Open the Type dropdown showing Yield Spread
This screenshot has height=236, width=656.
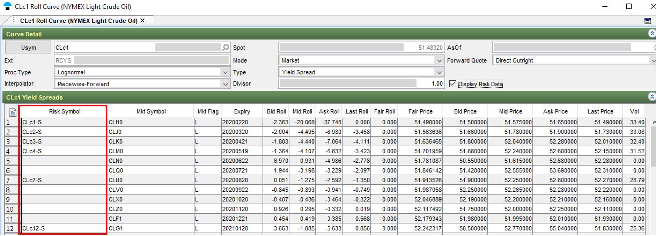[x=439, y=72]
